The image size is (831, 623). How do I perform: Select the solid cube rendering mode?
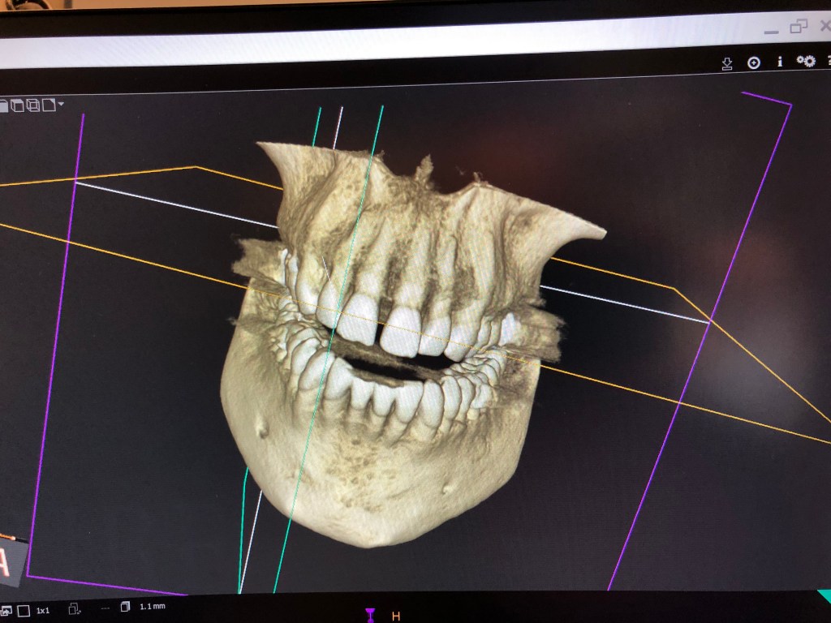pos(18,105)
